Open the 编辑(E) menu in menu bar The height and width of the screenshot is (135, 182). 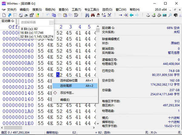[x=24, y=9]
